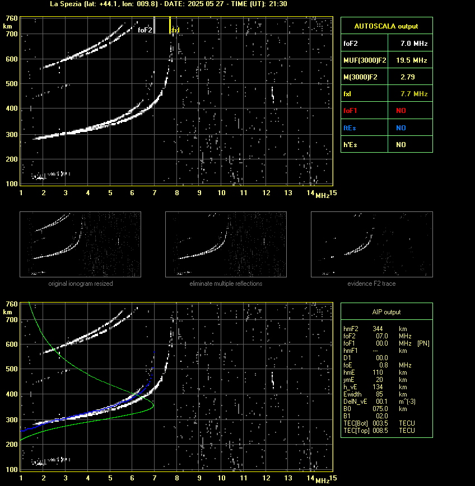Click the h'Es row label
Viewport: 475px width, 486px height.
(350, 144)
